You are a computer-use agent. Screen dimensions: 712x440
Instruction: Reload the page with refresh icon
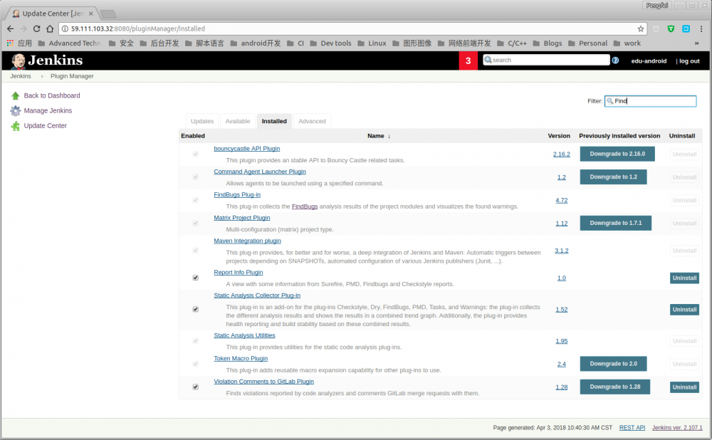[37, 28]
